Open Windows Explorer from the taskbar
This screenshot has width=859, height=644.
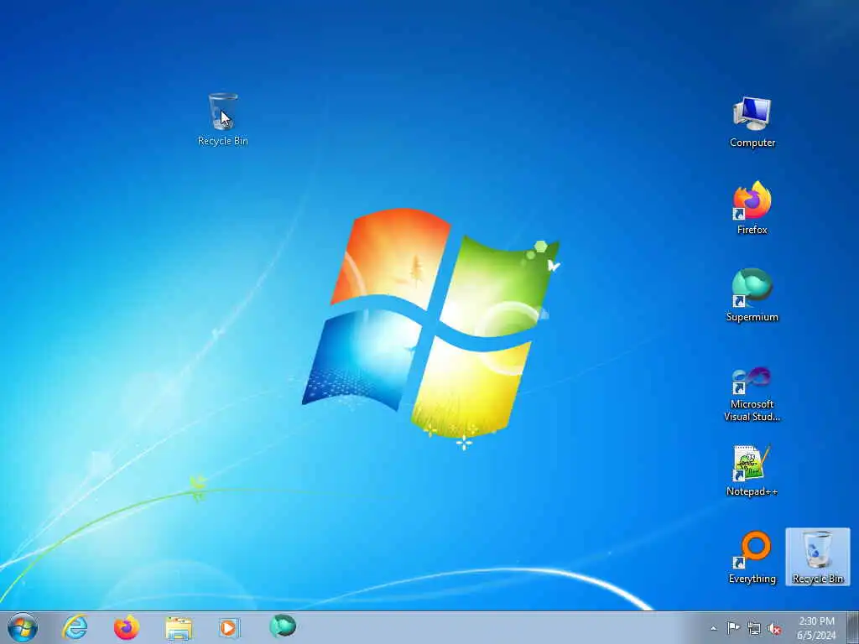coord(179,628)
